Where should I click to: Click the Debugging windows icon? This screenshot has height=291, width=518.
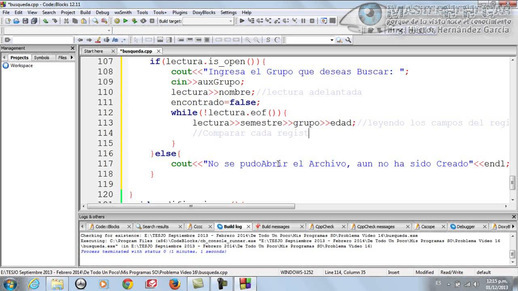pyautogui.click(x=324, y=21)
